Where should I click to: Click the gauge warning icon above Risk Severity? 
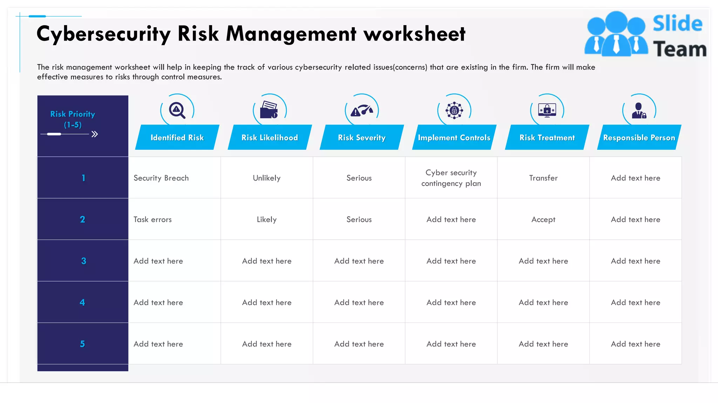pyautogui.click(x=362, y=111)
